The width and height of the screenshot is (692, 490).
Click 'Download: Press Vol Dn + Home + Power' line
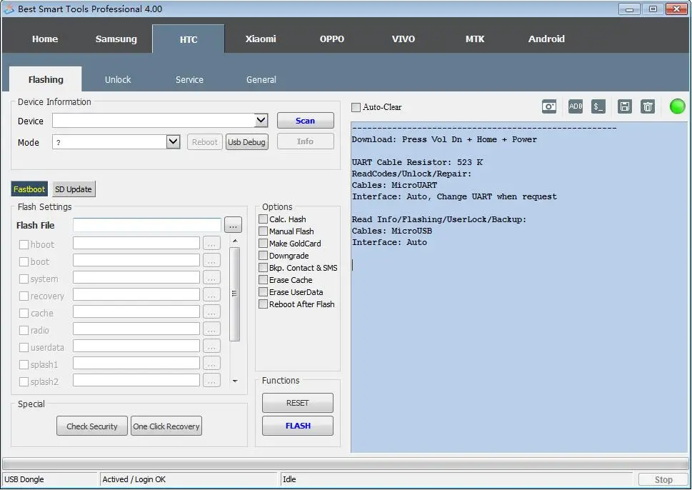(x=444, y=139)
